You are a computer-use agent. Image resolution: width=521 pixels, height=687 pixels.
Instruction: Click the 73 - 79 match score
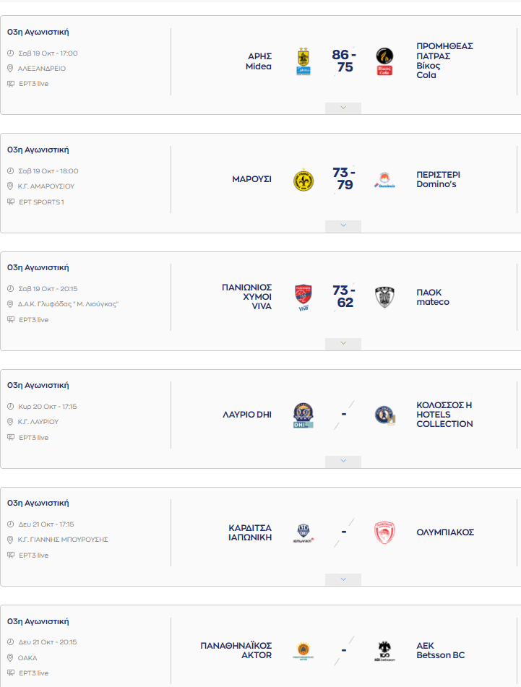tap(344, 179)
